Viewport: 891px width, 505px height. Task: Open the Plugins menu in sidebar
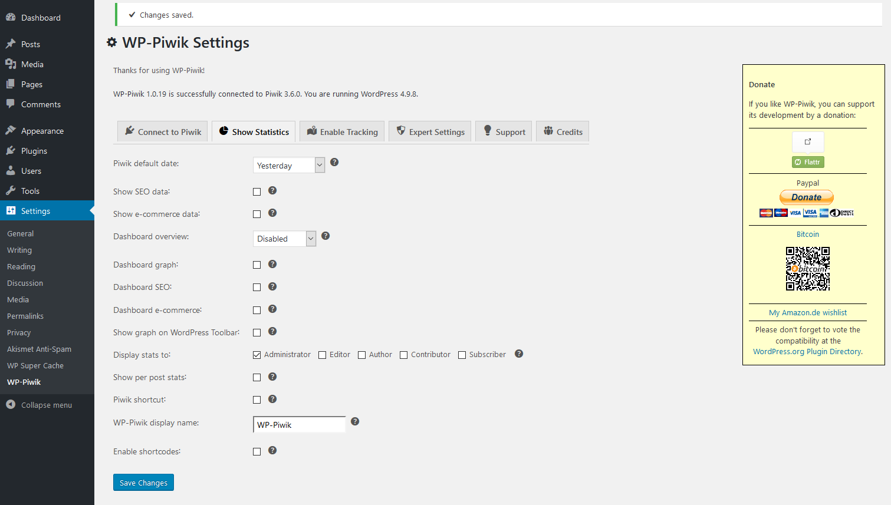click(34, 151)
